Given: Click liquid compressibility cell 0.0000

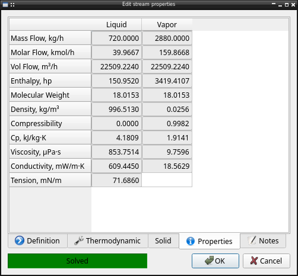Looking at the screenshot, I should click(x=116, y=123).
